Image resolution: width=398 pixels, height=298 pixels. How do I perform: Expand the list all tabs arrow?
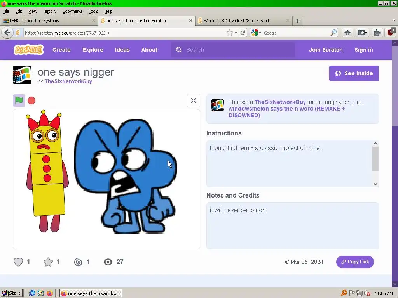393,20
